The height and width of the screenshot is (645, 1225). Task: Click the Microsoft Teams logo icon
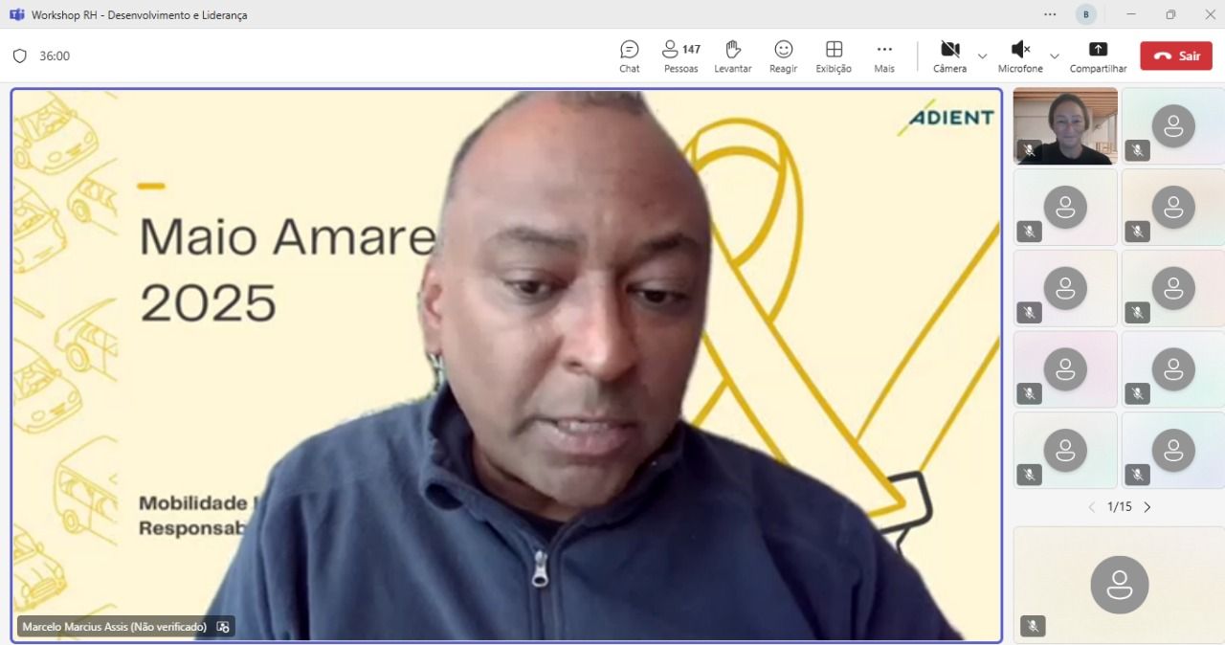[x=16, y=14]
